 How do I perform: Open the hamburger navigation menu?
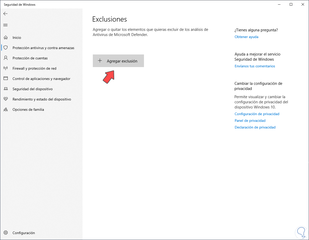(5, 25)
